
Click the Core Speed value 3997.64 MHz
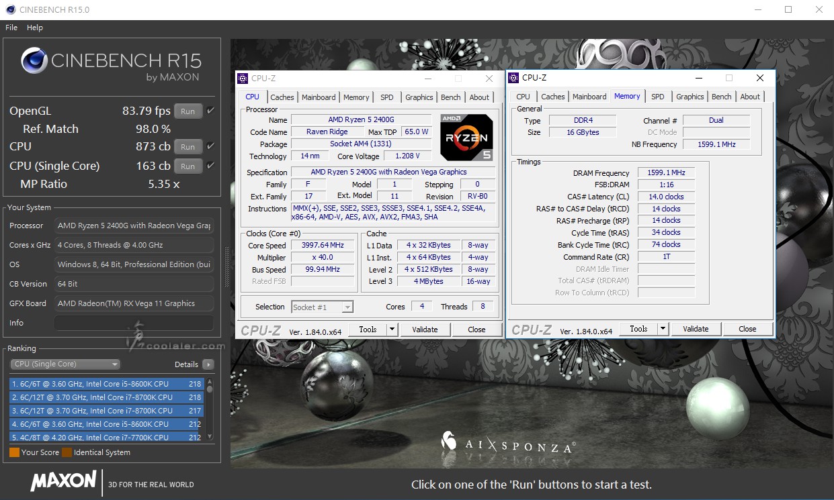pyautogui.click(x=323, y=246)
